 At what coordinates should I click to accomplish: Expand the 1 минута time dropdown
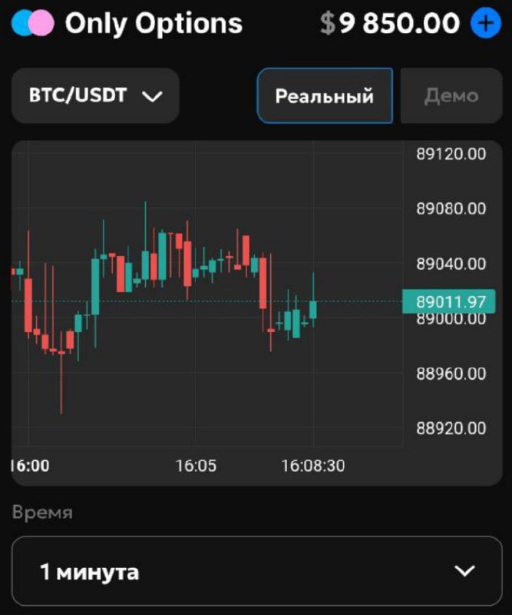[256, 571]
